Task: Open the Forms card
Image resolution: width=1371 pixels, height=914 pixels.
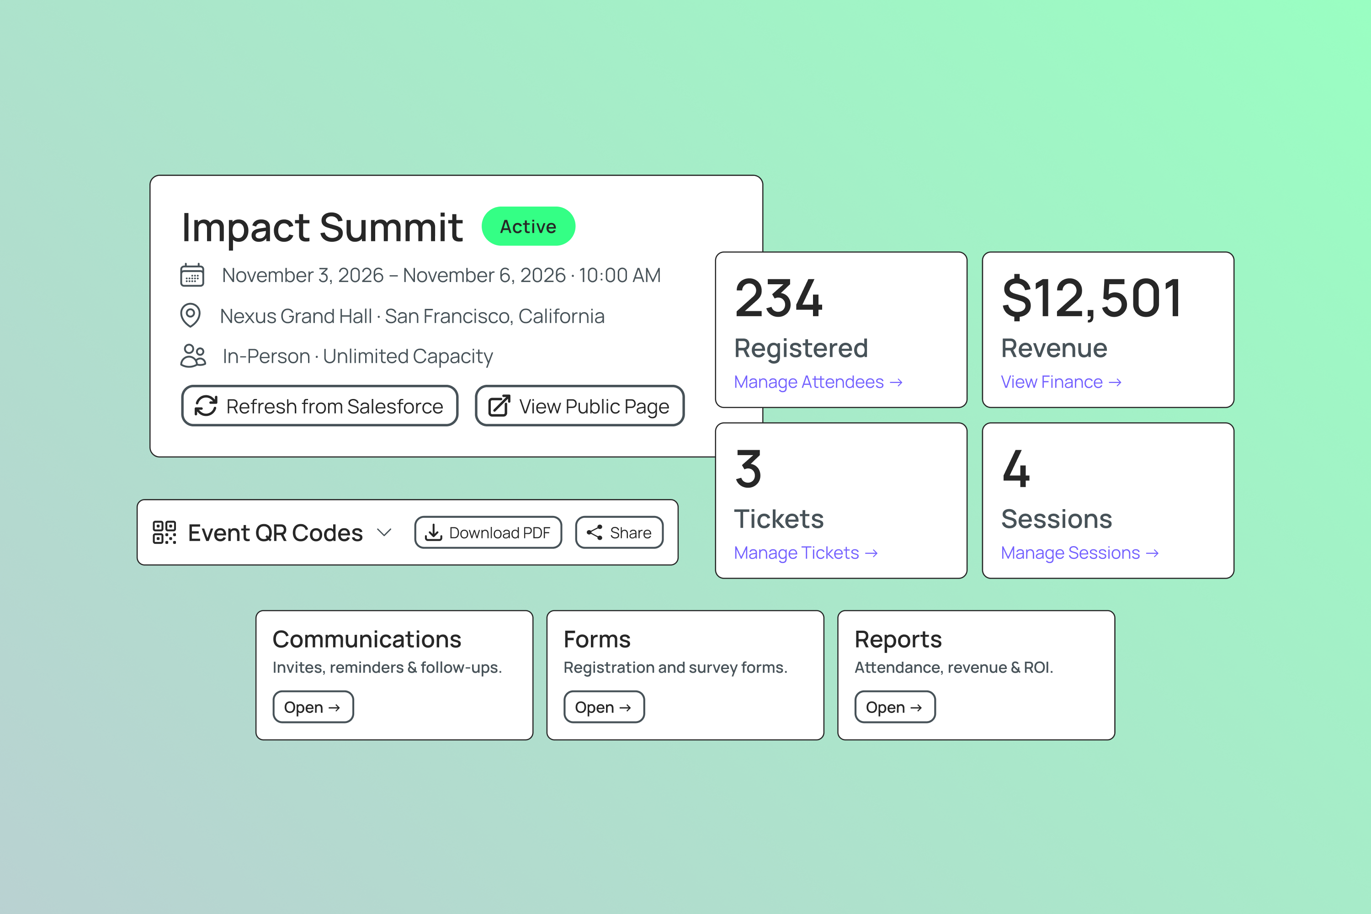Action: click(604, 707)
